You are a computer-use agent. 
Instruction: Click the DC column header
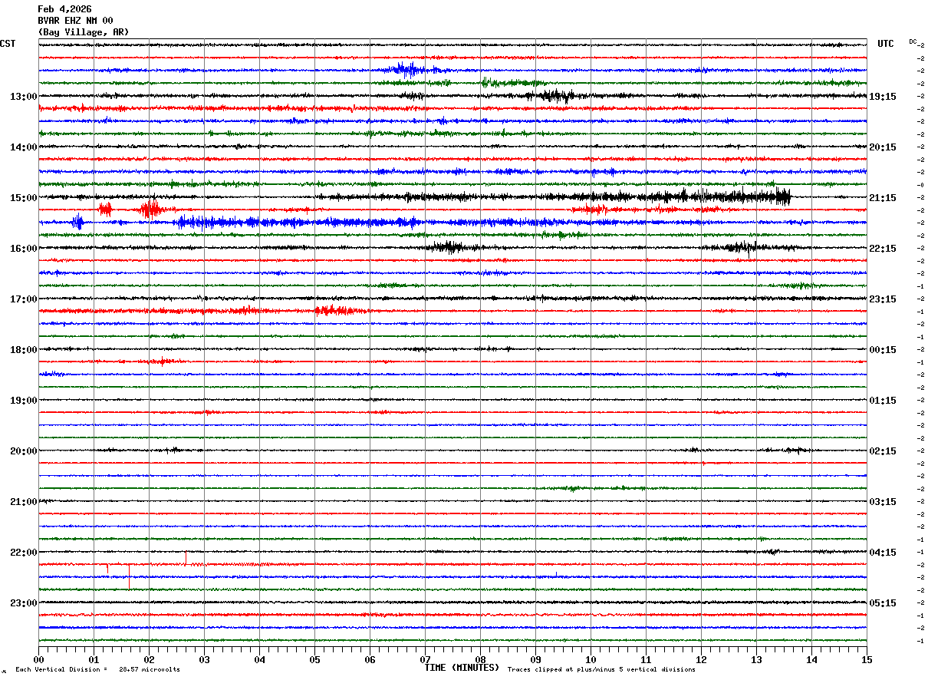(913, 41)
